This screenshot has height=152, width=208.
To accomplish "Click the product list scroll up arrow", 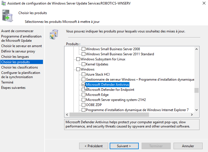I will coord(197,49).
